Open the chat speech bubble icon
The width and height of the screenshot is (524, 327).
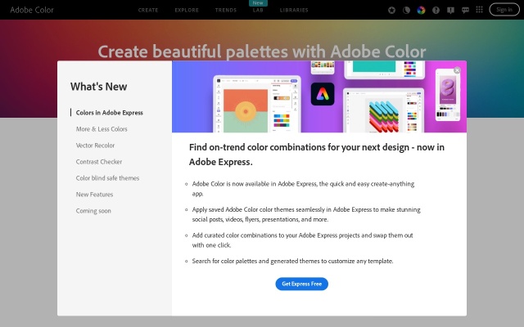[465, 10]
